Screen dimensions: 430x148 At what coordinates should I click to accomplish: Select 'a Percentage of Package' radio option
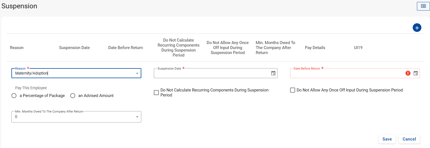14,96
